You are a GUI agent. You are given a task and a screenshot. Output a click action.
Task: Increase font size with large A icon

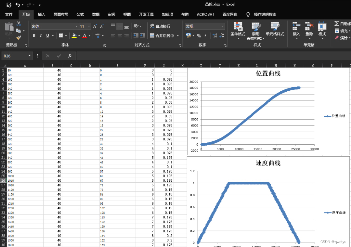95,26
